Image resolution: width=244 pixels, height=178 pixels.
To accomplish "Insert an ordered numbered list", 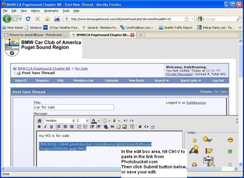I will [79, 127].
